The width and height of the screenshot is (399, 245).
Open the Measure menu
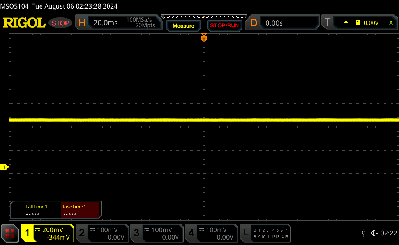coord(183,26)
